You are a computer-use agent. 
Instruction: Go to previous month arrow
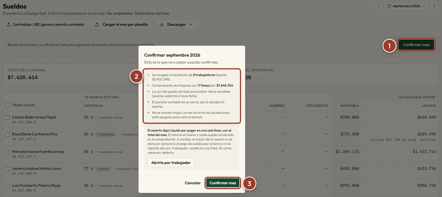click(x=378, y=6)
